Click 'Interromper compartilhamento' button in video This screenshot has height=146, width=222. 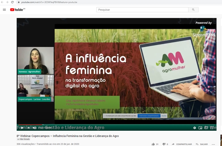coord(149,116)
